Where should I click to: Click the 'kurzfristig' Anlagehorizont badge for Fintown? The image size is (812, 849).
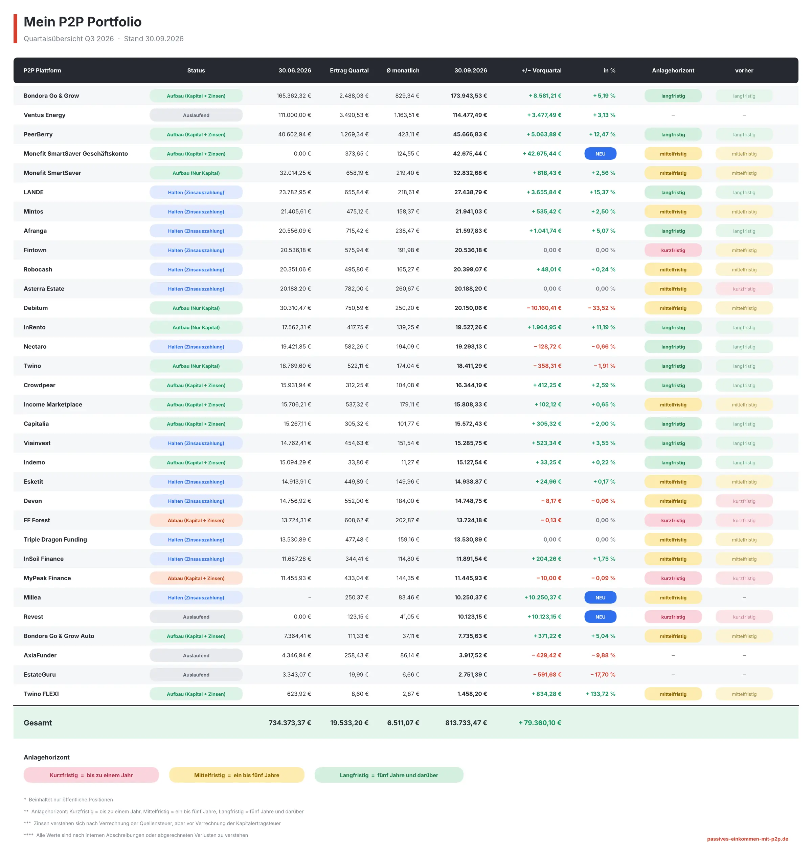click(673, 251)
